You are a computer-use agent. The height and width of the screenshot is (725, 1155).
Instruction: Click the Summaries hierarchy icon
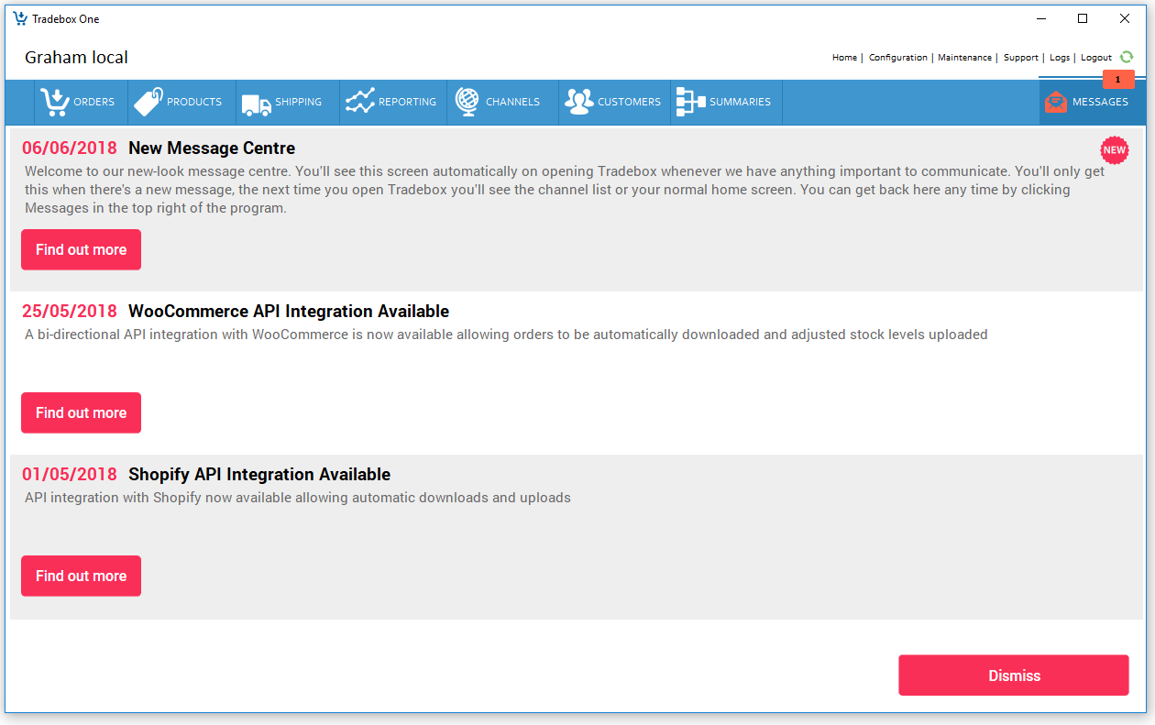(691, 102)
